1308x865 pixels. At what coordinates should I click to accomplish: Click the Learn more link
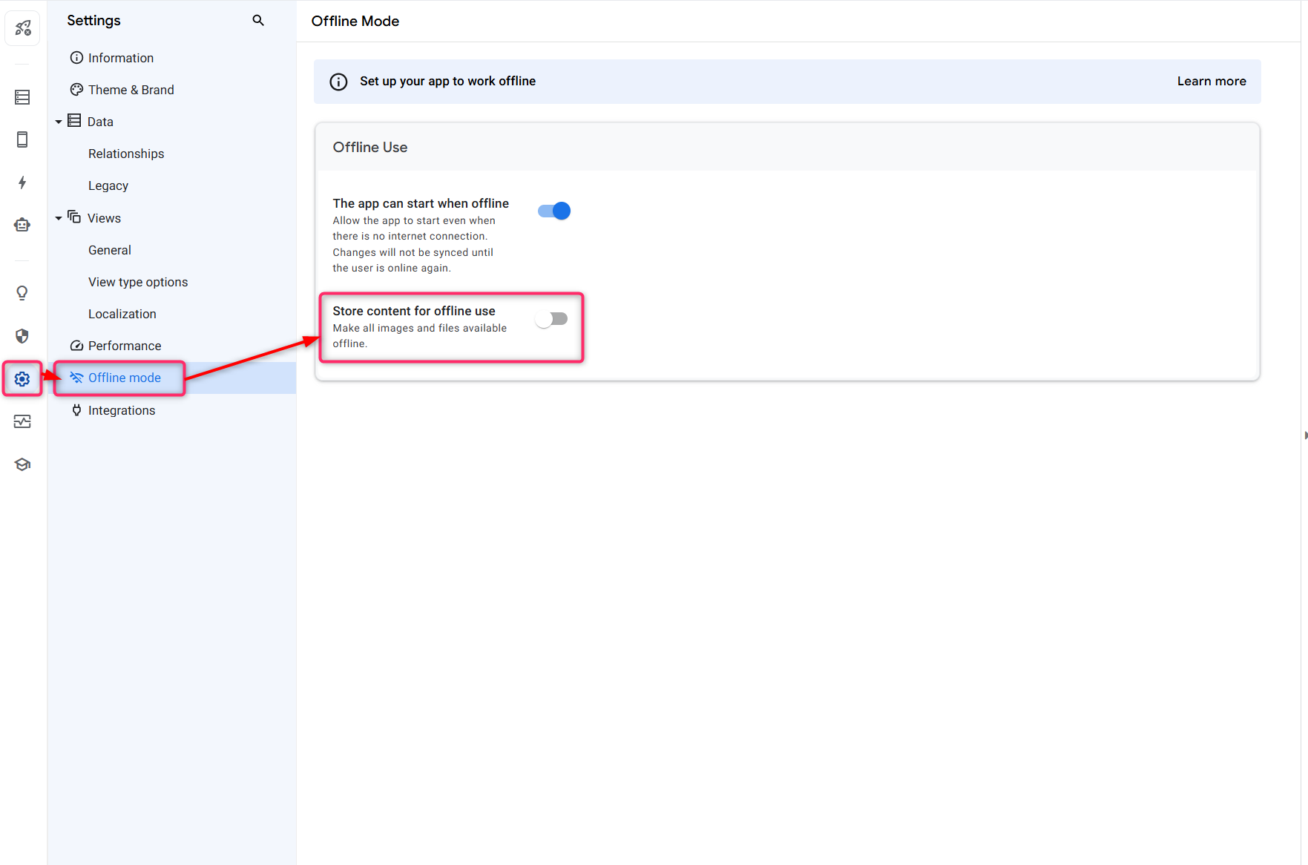coord(1211,81)
